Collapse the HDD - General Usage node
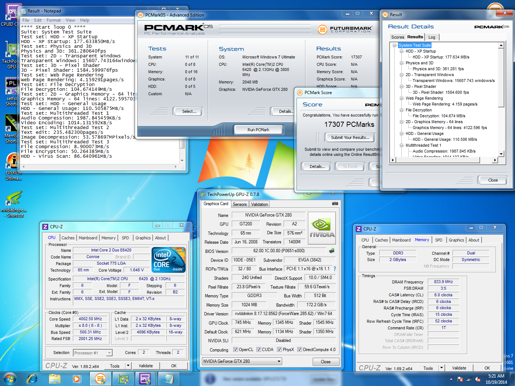This screenshot has width=515, height=386. 402,133
